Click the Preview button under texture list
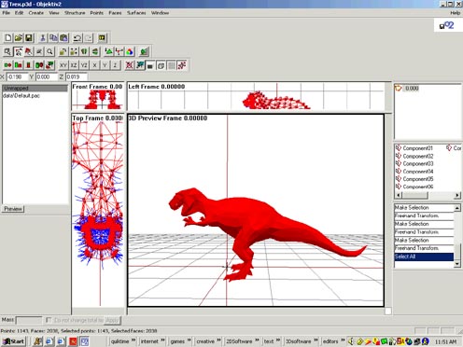This screenshot has height=347, width=463. pos(13,209)
